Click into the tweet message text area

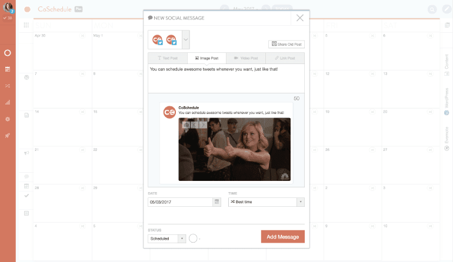click(226, 78)
